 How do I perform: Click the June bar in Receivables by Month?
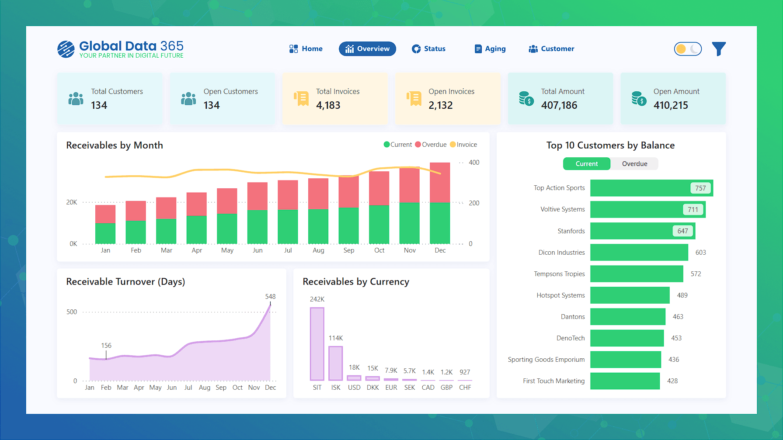click(x=258, y=213)
